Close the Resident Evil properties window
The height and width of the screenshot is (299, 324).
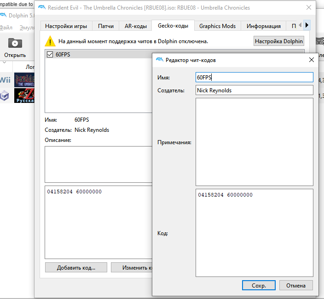[309, 7]
